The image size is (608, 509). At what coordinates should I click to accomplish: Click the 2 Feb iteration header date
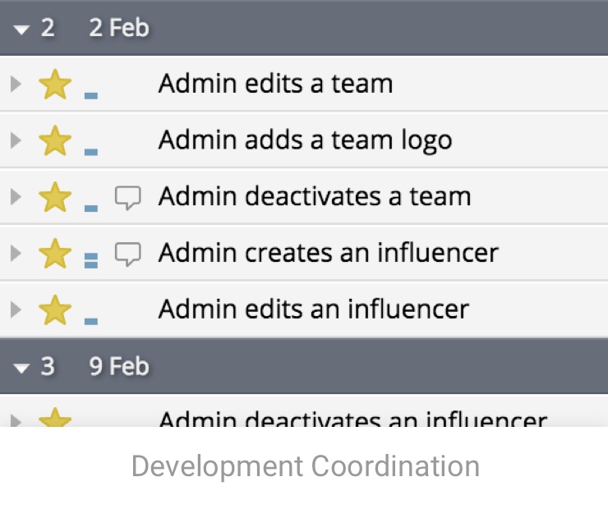[119, 28]
